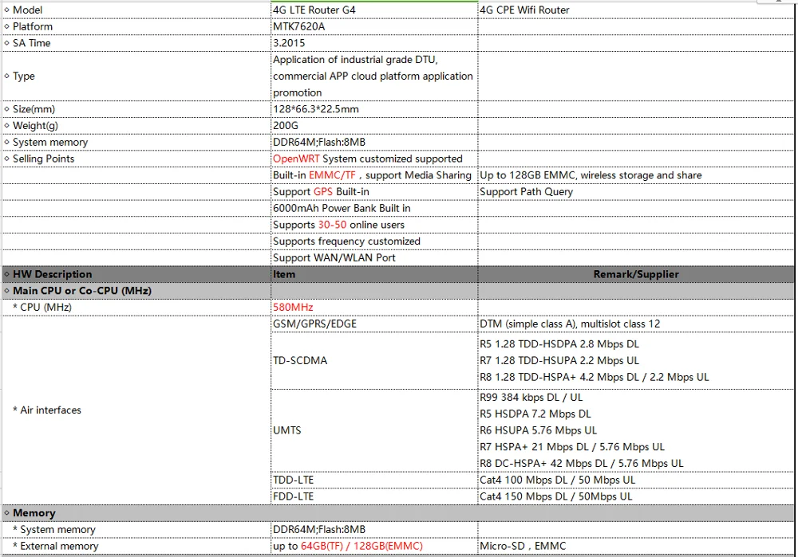Select the 'GSM/GPRS/EDGE' cell
798x557 pixels.
point(374,324)
